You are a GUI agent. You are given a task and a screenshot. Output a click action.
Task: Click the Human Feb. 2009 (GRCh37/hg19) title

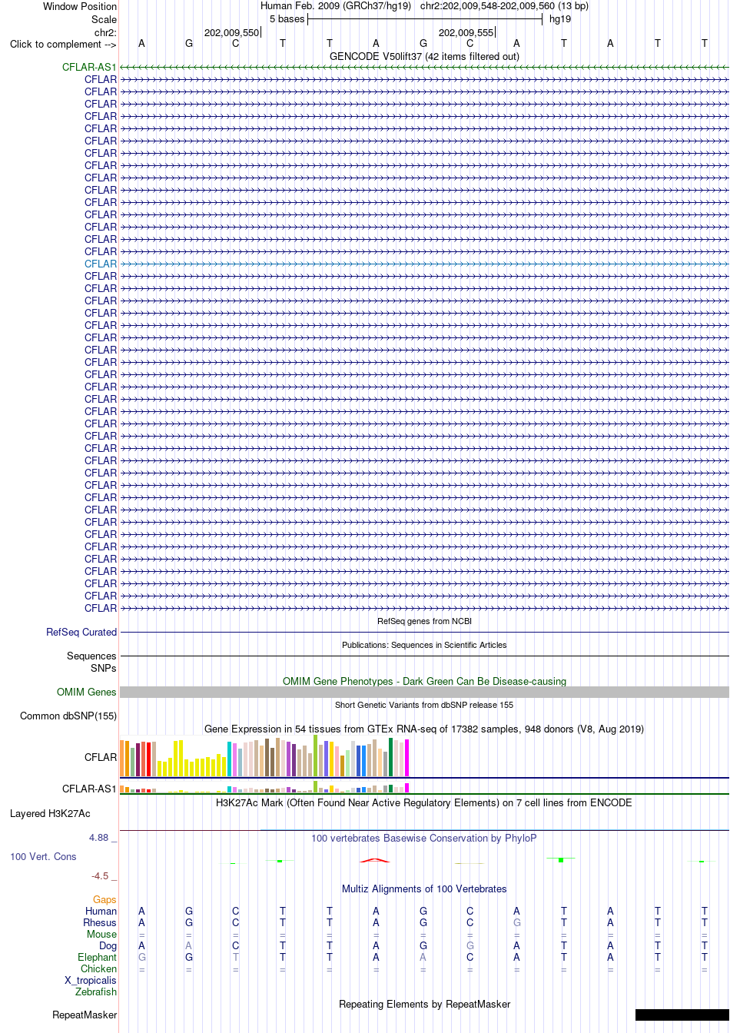click(336, 6)
